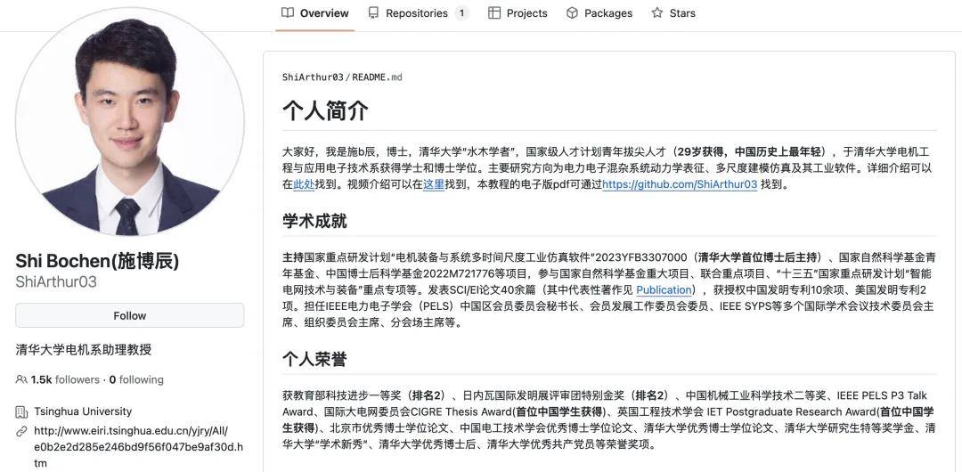The width and height of the screenshot is (962, 472).
Task: Click the Projects table icon
Action: click(493, 12)
